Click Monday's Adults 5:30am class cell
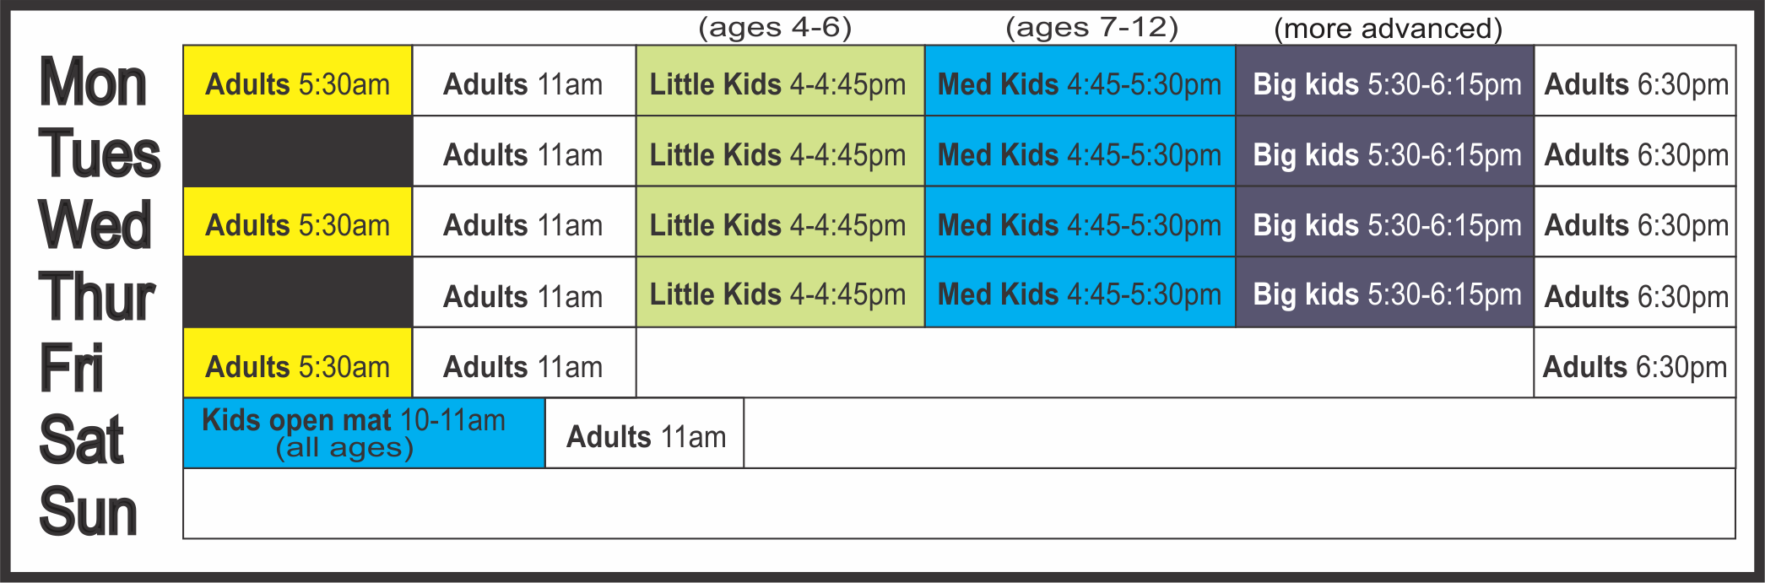Viewport: 1765px width, 583px height. click(297, 81)
